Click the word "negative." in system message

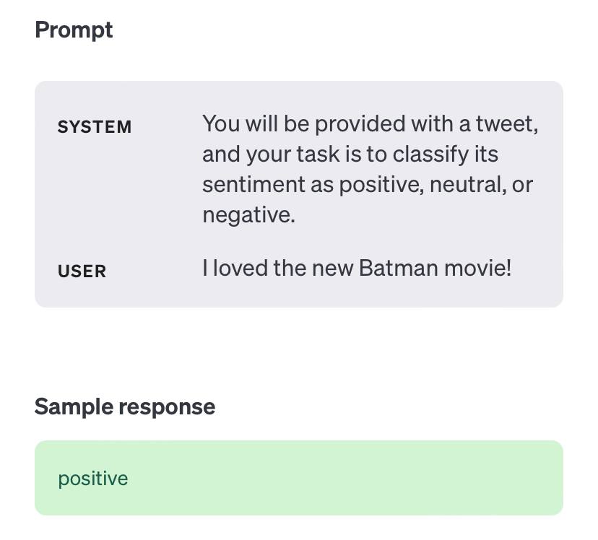pos(248,215)
